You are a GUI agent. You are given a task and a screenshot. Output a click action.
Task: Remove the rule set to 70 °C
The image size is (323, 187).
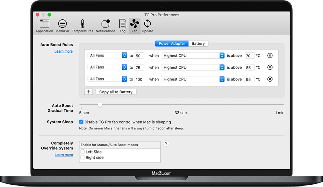[270, 56]
